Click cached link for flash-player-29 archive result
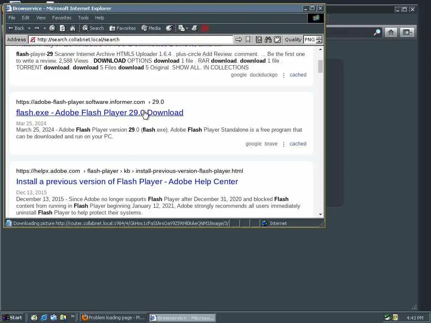This screenshot has width=431, height=323. [x=298, y=75]
